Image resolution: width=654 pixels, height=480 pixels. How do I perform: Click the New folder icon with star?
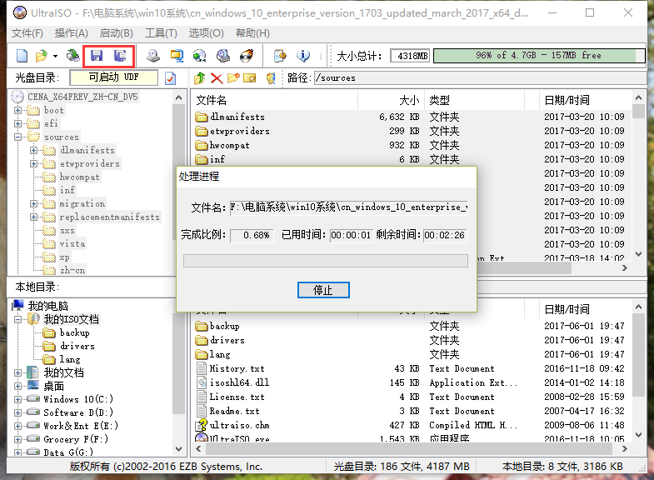233,78
